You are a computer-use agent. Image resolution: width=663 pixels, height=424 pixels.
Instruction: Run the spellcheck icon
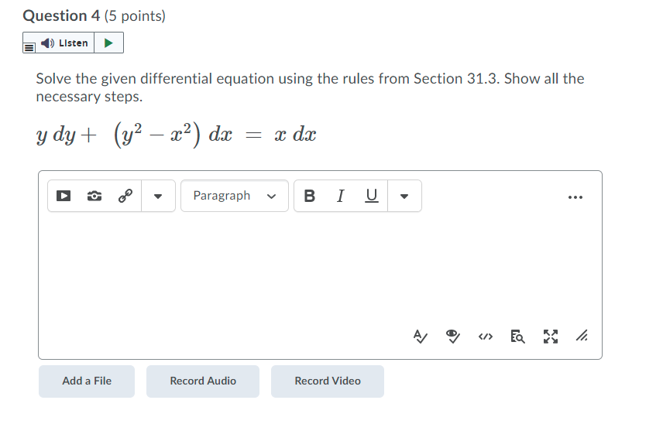point(419,336)
